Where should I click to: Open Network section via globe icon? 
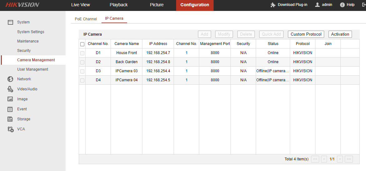click(x=10, y=79)
